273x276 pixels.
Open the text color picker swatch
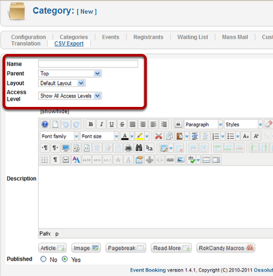point(125,136)
